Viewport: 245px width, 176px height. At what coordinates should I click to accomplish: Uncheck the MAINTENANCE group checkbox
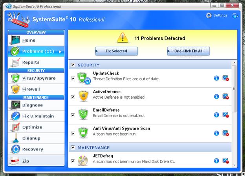point(73,147)
